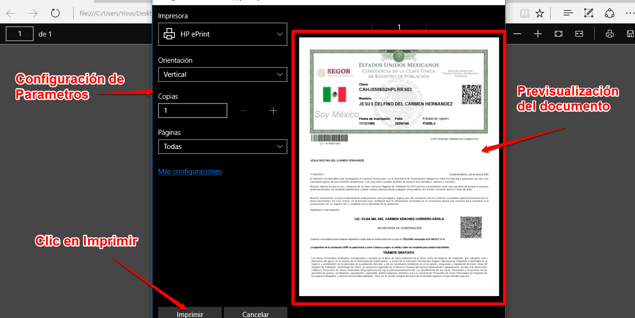Activate the fit-to-page view icon
635x318 pixels.
pyautogui.click(x=558, y=33)
